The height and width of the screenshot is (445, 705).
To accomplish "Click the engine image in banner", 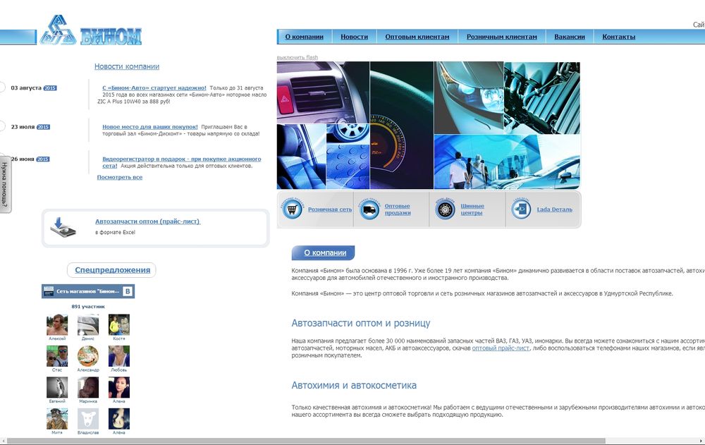I will 541,97.
